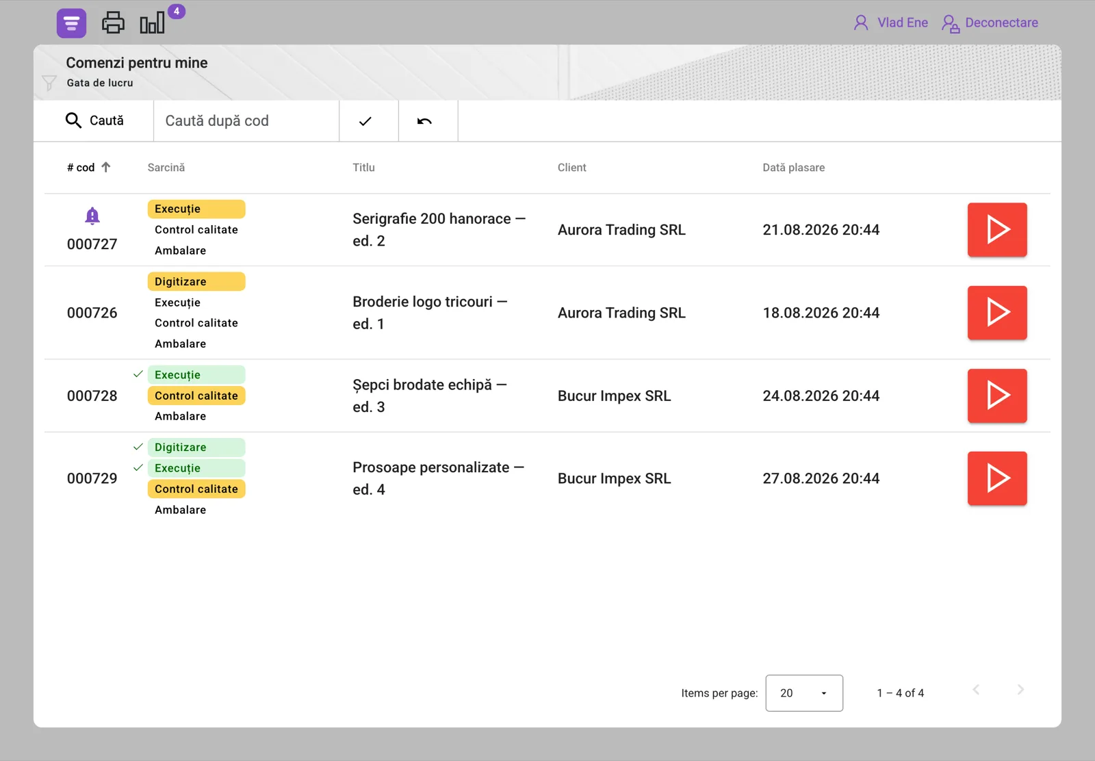The height and width of the screenshot is (761, 1095).
Task: Click the filter funnel icon
Action: [49, 83]
